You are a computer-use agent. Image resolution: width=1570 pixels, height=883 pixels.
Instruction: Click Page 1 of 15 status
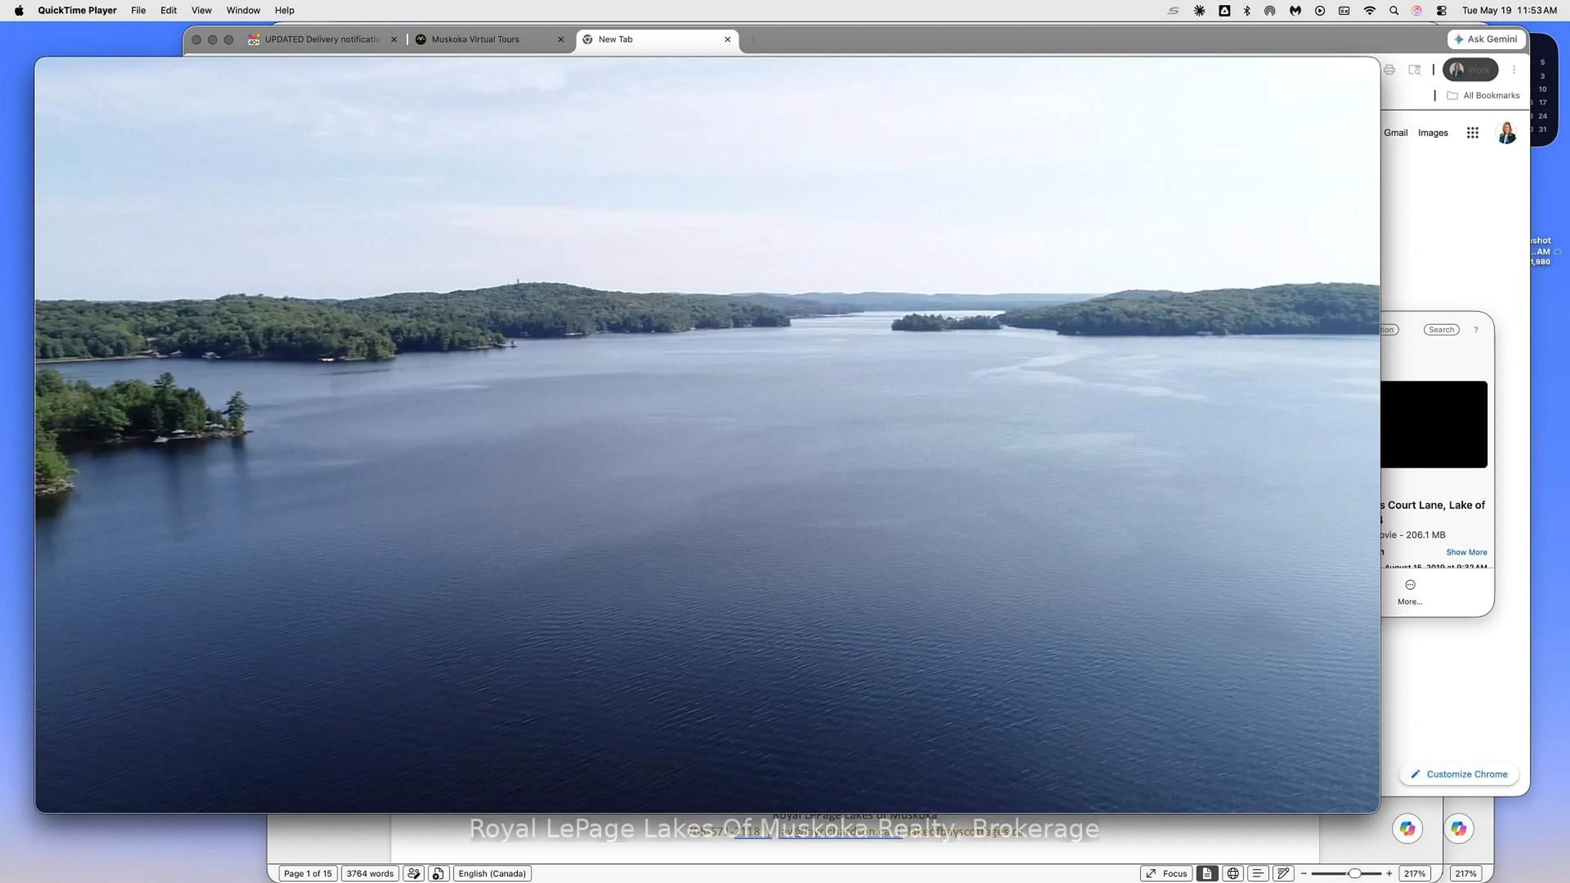coord(308,874)
